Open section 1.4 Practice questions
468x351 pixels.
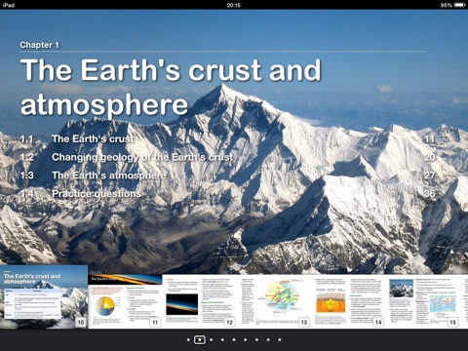[227, 194]
